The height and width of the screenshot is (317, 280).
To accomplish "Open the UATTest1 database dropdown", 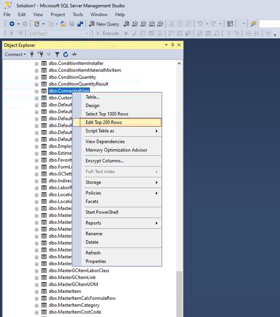I will tap(87, 33).
